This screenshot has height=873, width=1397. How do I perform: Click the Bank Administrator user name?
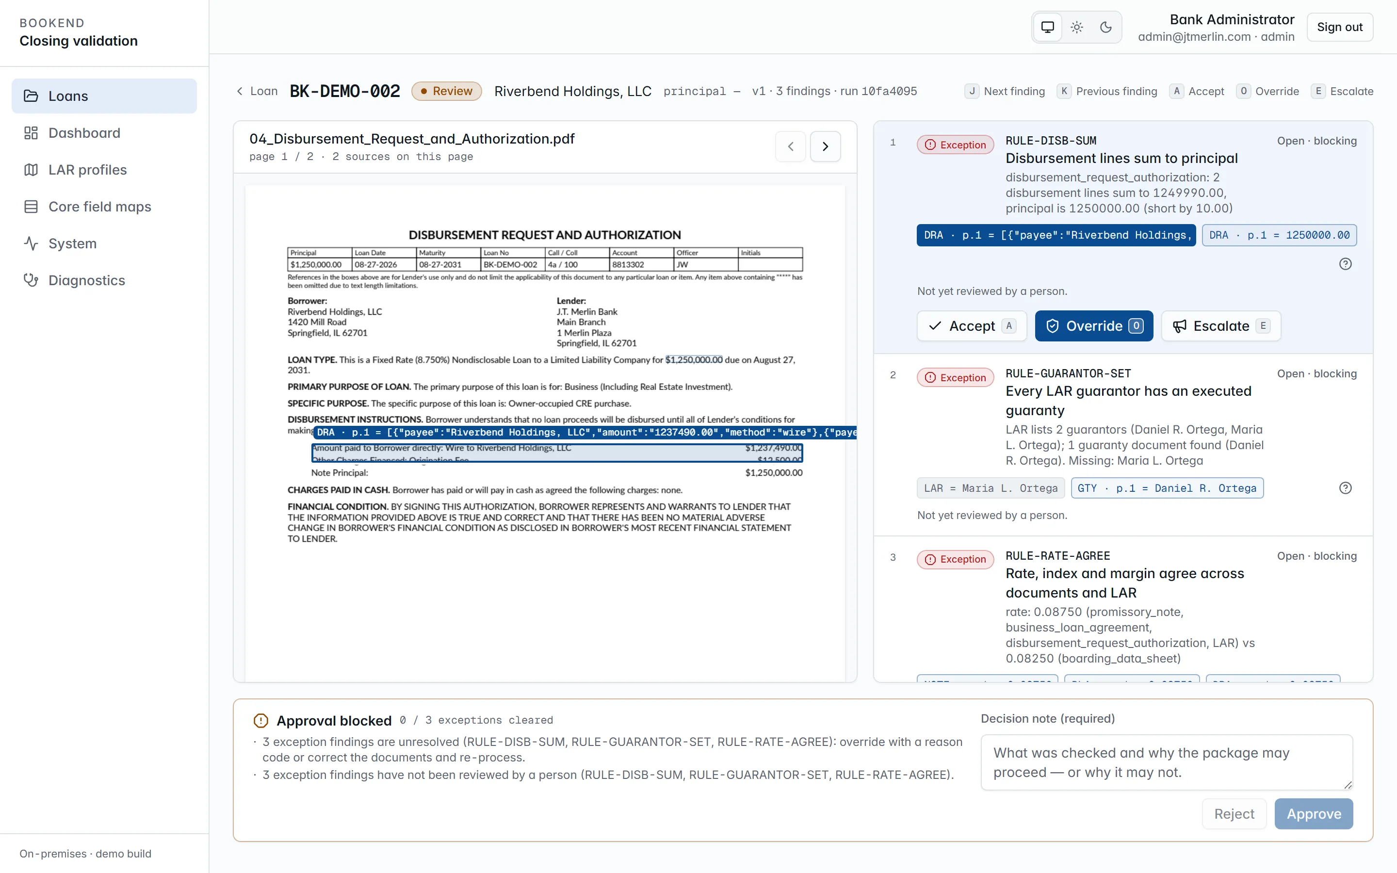[1232, 19]
